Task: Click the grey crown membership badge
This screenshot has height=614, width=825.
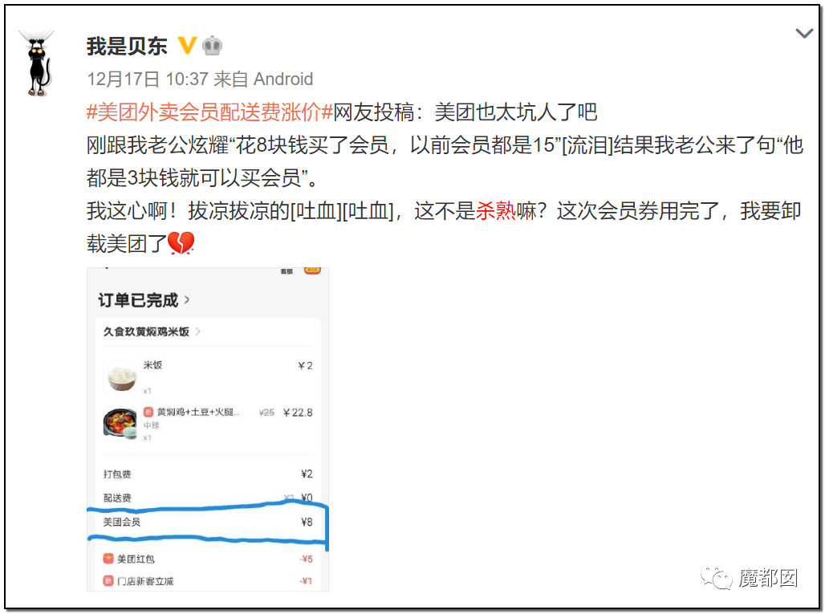Action: [212, 46]
